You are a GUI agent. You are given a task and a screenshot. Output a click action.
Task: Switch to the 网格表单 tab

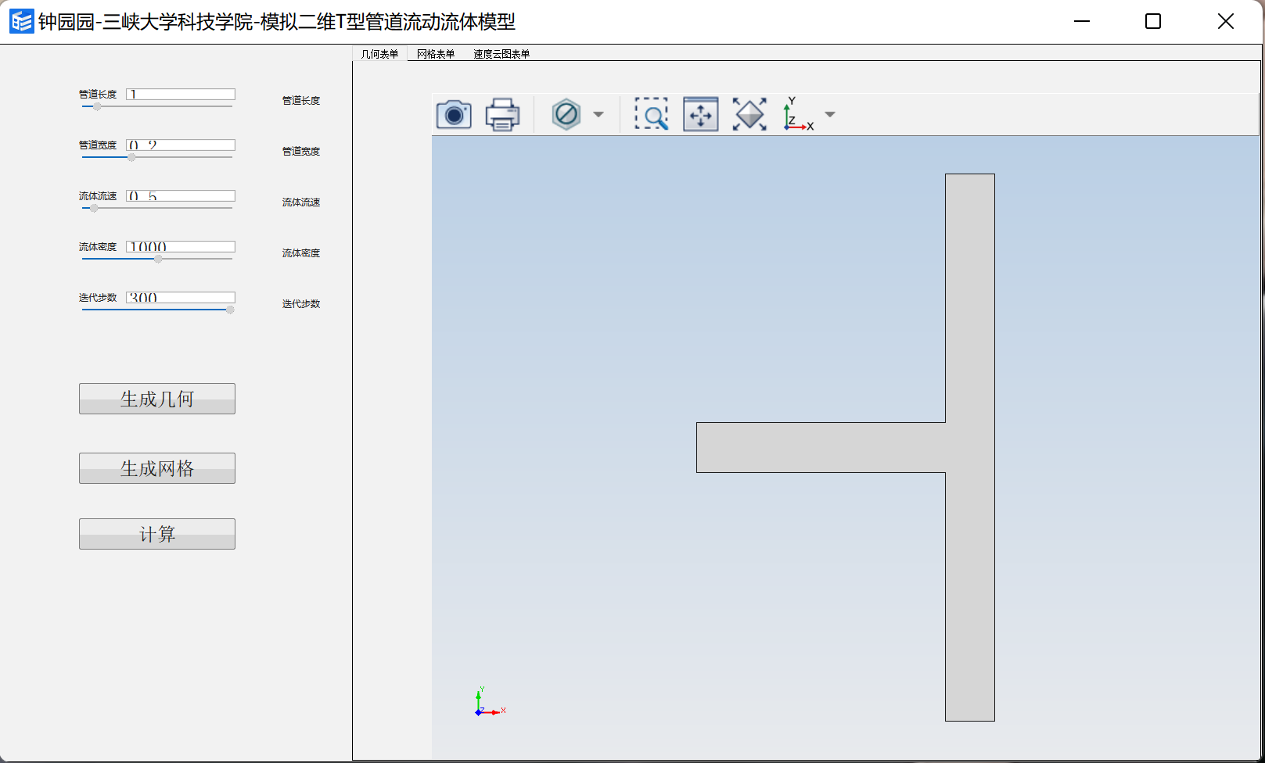coord(436,54)
